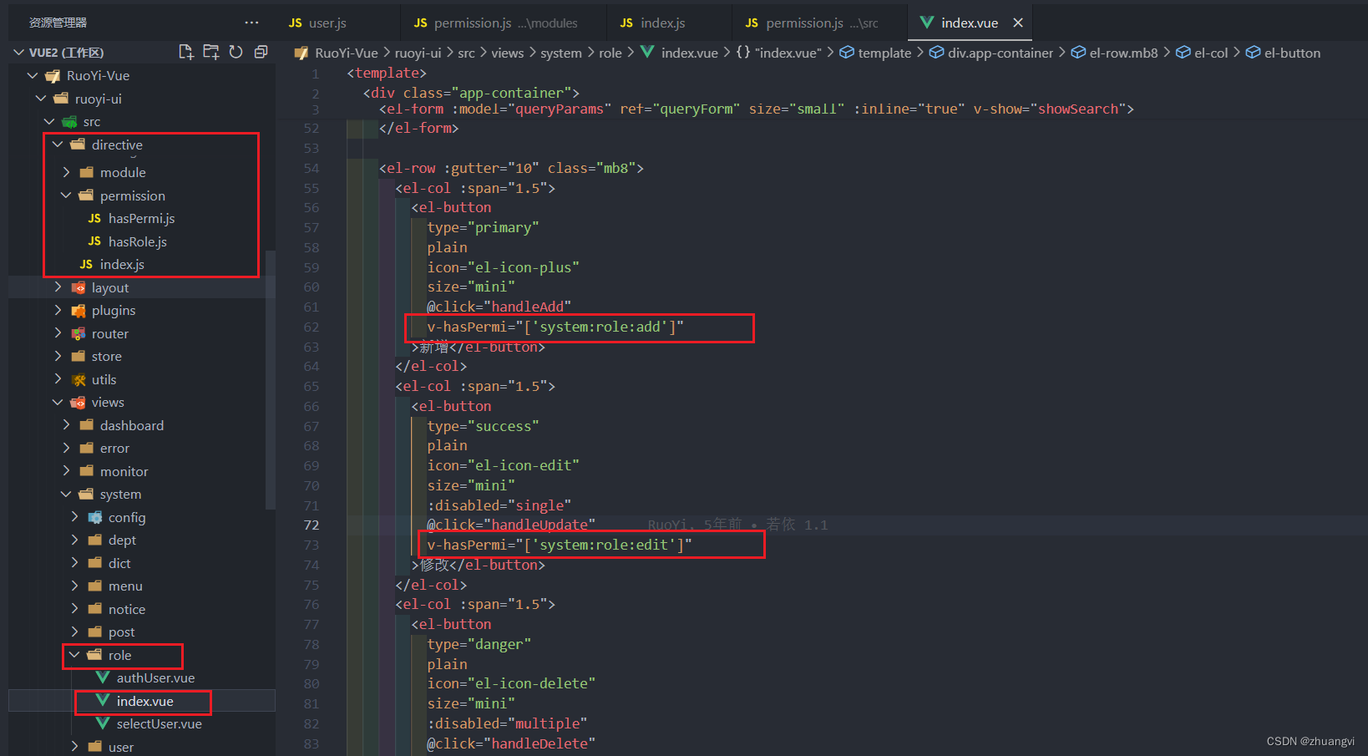Select the dept folder
This screenshot has height=756, width=1368.
click(x=122, y=540)
